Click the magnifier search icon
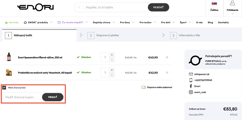This screenshot has height=120, width=242. point(79,7)
